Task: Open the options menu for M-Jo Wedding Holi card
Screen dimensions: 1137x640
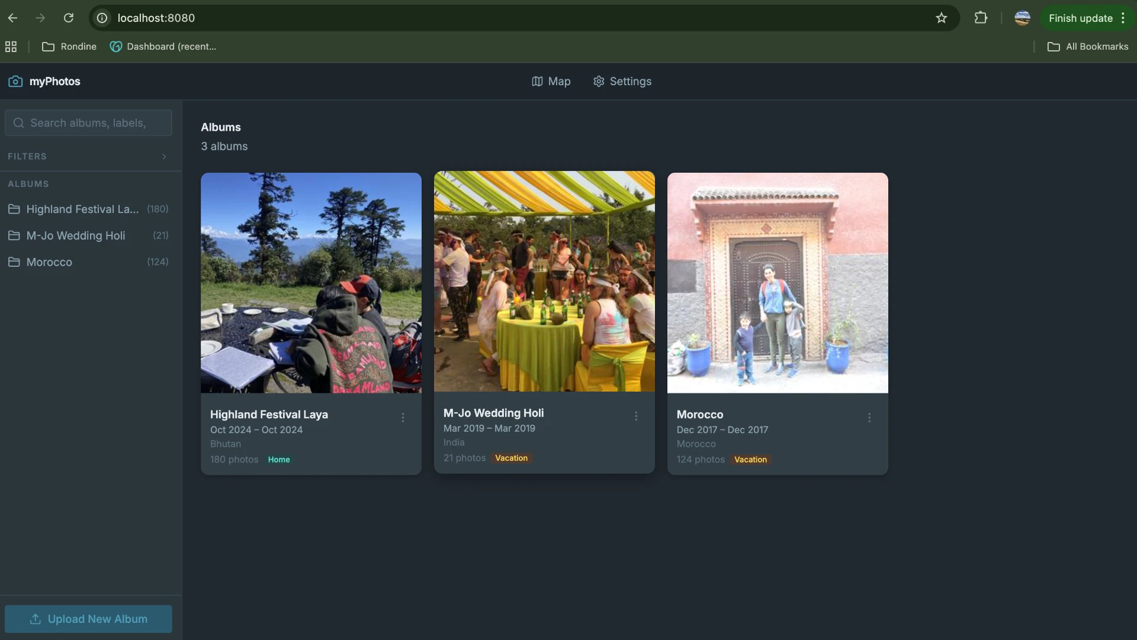Action: click(x=636, y=416)
